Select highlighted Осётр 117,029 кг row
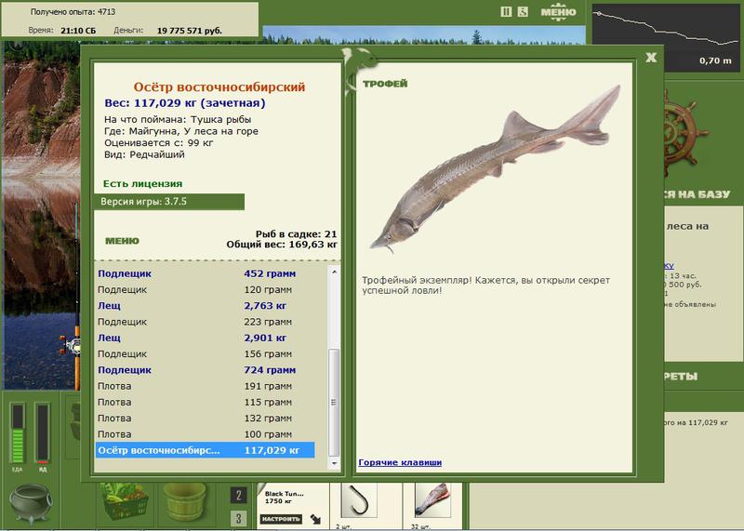Screen dimensions: 744x531 click(205, 450)
